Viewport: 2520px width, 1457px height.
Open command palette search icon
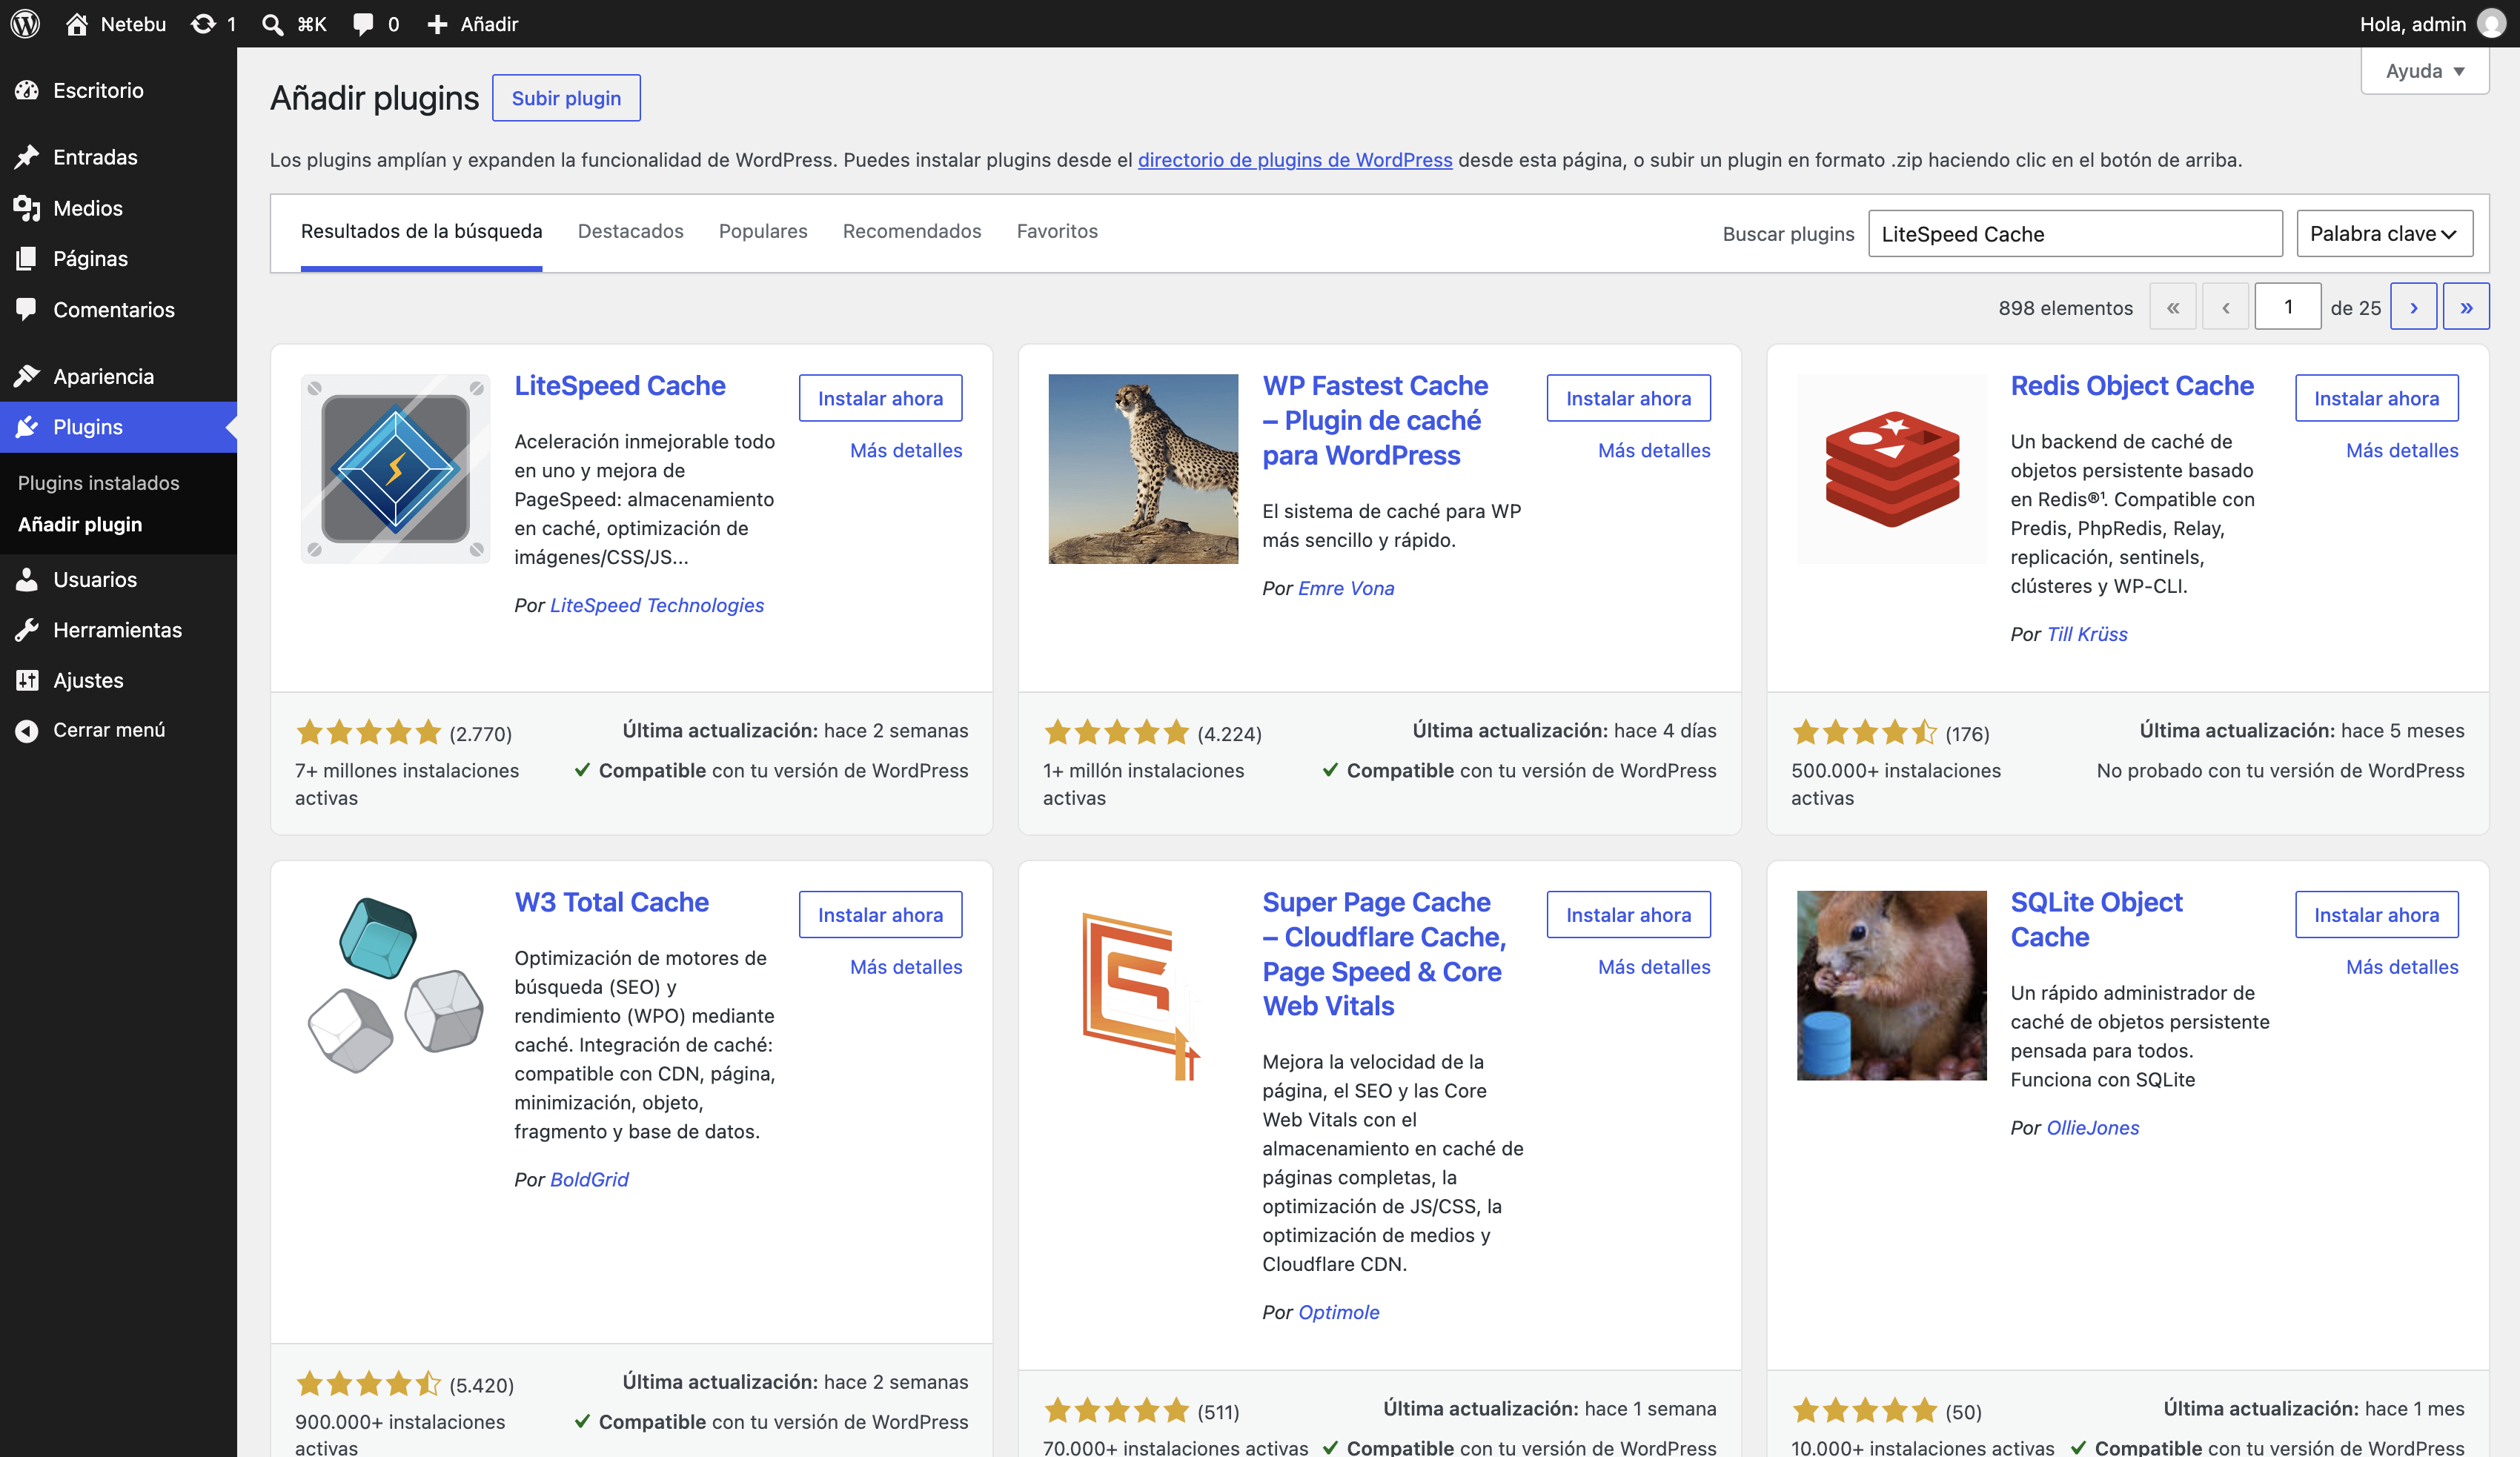point(271,24)
